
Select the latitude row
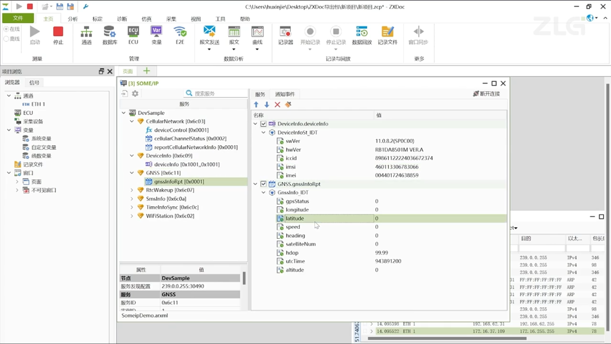[x=391, y=218]
